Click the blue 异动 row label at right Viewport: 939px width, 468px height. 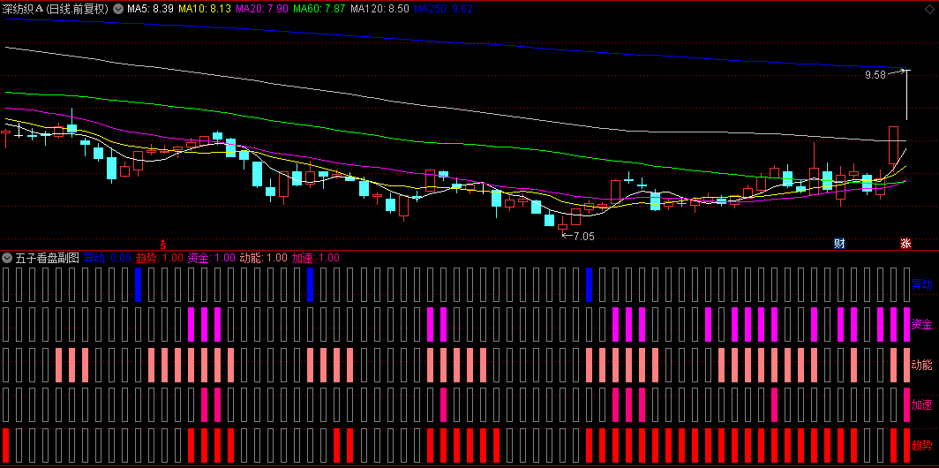click(921, 284)
